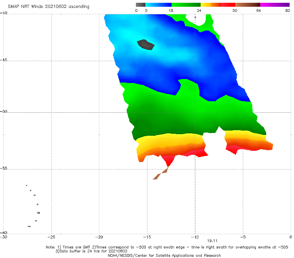The image size is (294, 258).
Task: Click the red colorbar segment near 50
Action: tap(228, 5)
